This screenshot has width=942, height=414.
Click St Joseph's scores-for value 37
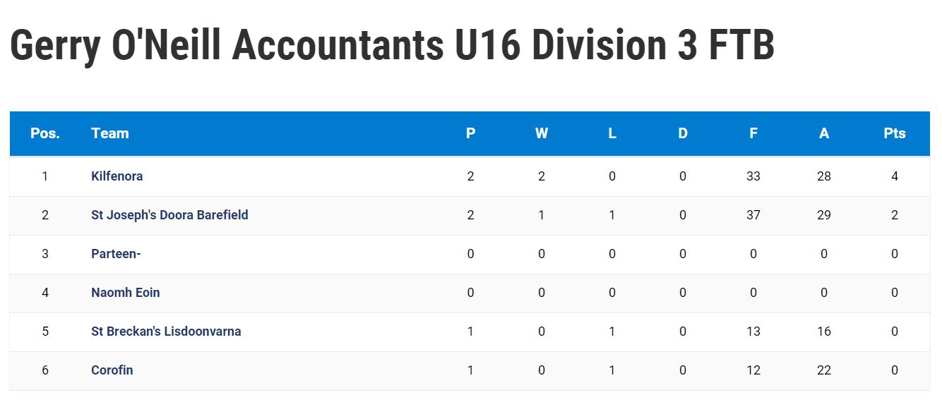(x=753, y=215)
